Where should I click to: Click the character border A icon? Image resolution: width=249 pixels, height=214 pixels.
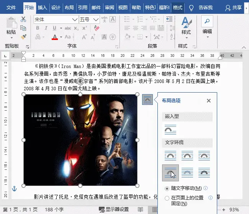point(113,19)
